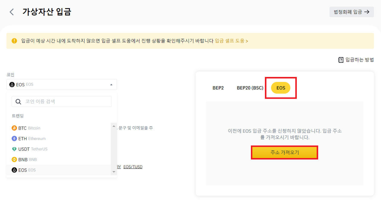Click the back arrow next to 가상자산 입금
The height and width of the screenshot is (200, 381).
coord(11,12)
